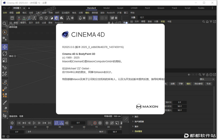Click the attribute manager back arrow
The height and width of the screenshot is (140, 218).
tap(189, 75)
